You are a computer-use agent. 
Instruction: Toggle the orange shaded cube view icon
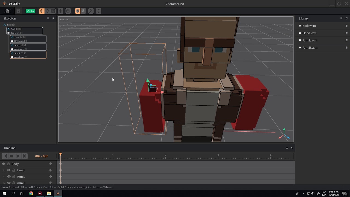click(x=77, y=11)
